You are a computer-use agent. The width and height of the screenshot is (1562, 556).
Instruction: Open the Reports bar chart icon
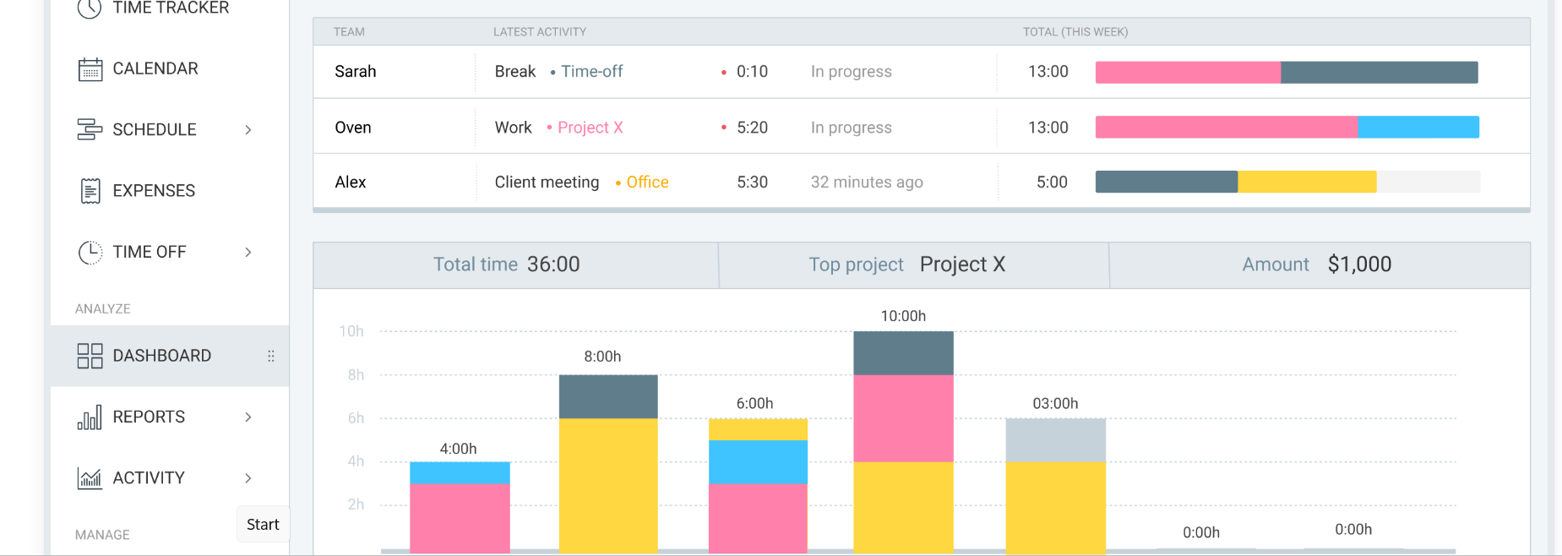[x=90, y=417]
